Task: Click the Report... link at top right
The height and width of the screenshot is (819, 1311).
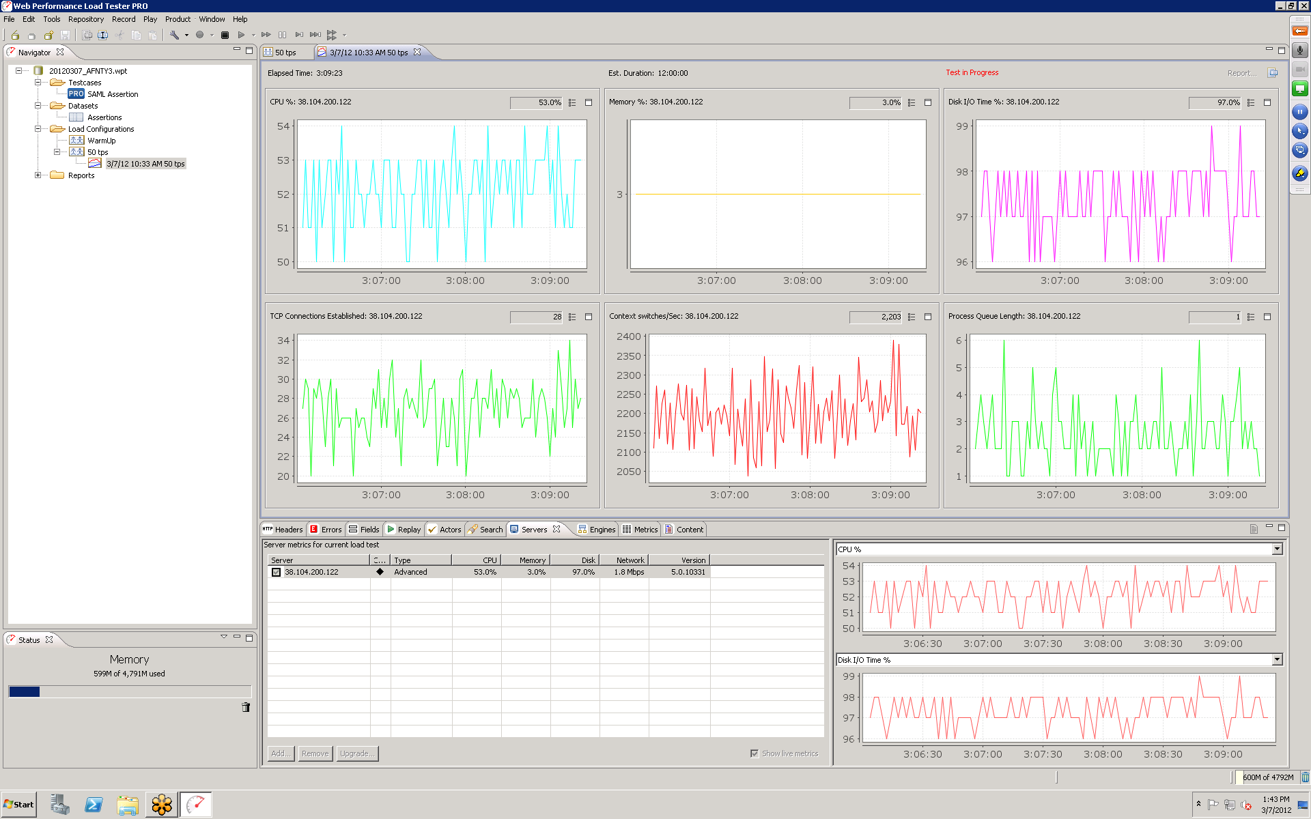Action: coord(1242,72)
